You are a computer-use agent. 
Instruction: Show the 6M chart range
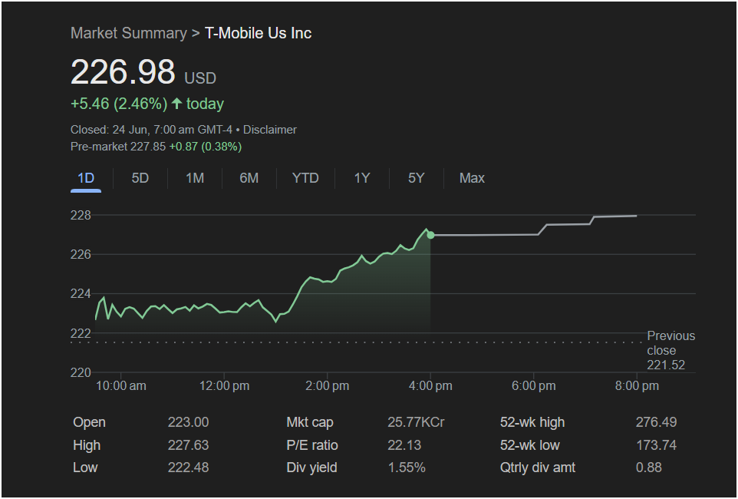(x=249, y=178)
